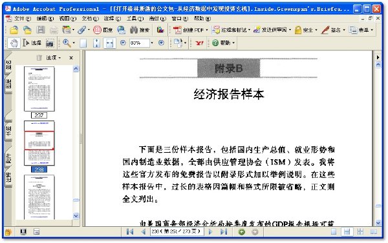
Task: Select the Zoom In magnifier tool
Action: [67, 43]
